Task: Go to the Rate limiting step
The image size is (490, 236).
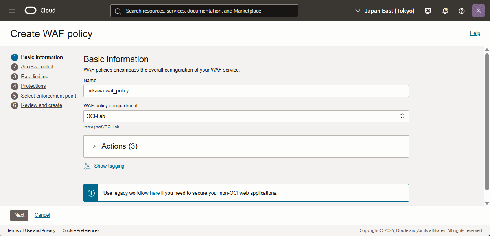Action: tap(35, 77)
